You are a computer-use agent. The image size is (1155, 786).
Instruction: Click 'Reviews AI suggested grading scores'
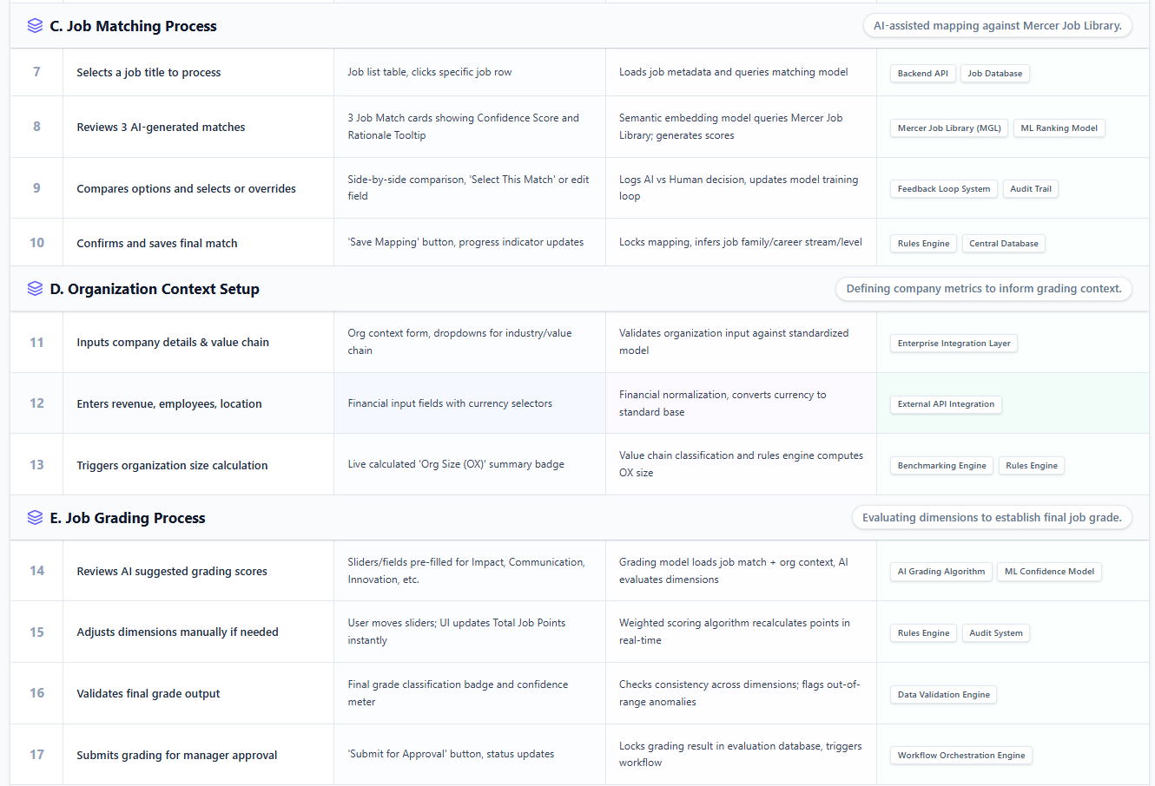(x=172, y=572)
